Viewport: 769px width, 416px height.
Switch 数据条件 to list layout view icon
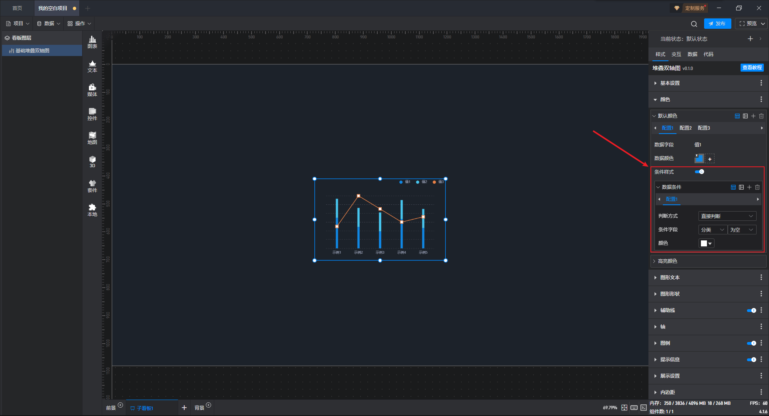point(741,187)
